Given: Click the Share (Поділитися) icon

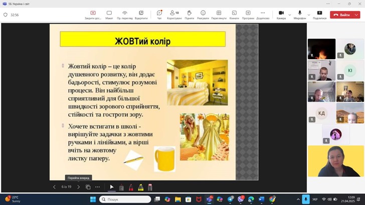Looking at the screenshot, I should tap(319, 14).
